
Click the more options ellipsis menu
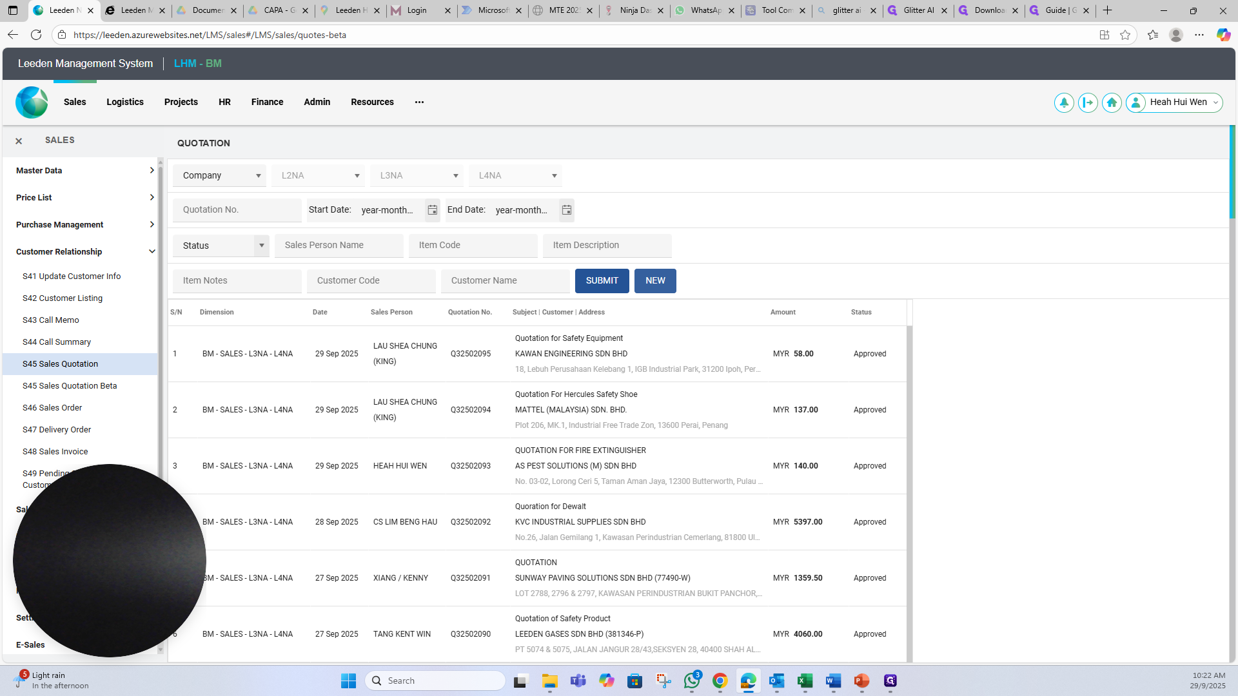point(419,102)
